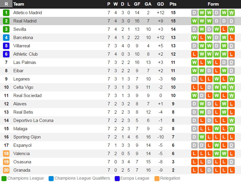Click Atletico Madrid's rank 1 badge

coord(6,13)
